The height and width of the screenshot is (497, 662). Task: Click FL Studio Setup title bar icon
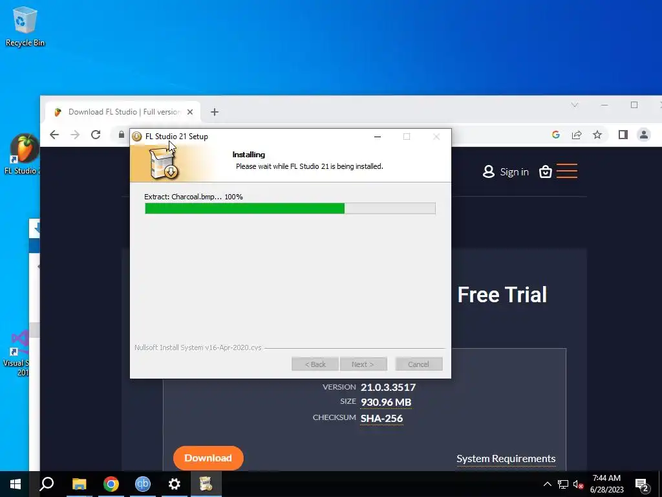tap(137, 137)
